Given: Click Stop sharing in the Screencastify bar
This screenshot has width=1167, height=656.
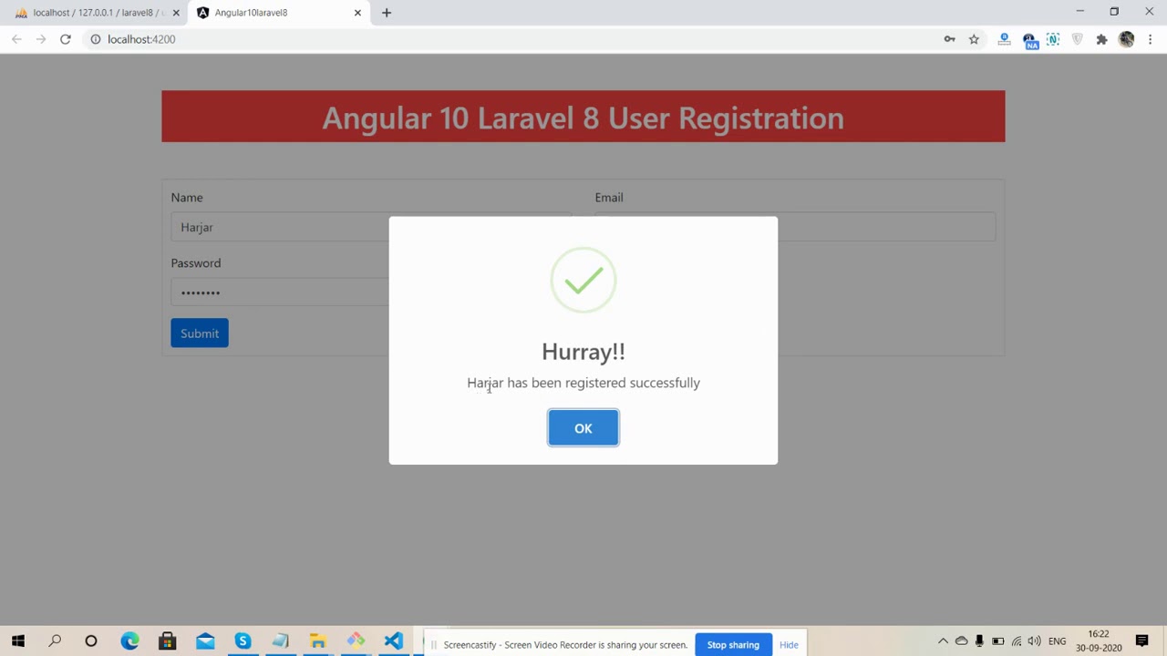Looking at the screenshot, I should (x=733, y=645).
